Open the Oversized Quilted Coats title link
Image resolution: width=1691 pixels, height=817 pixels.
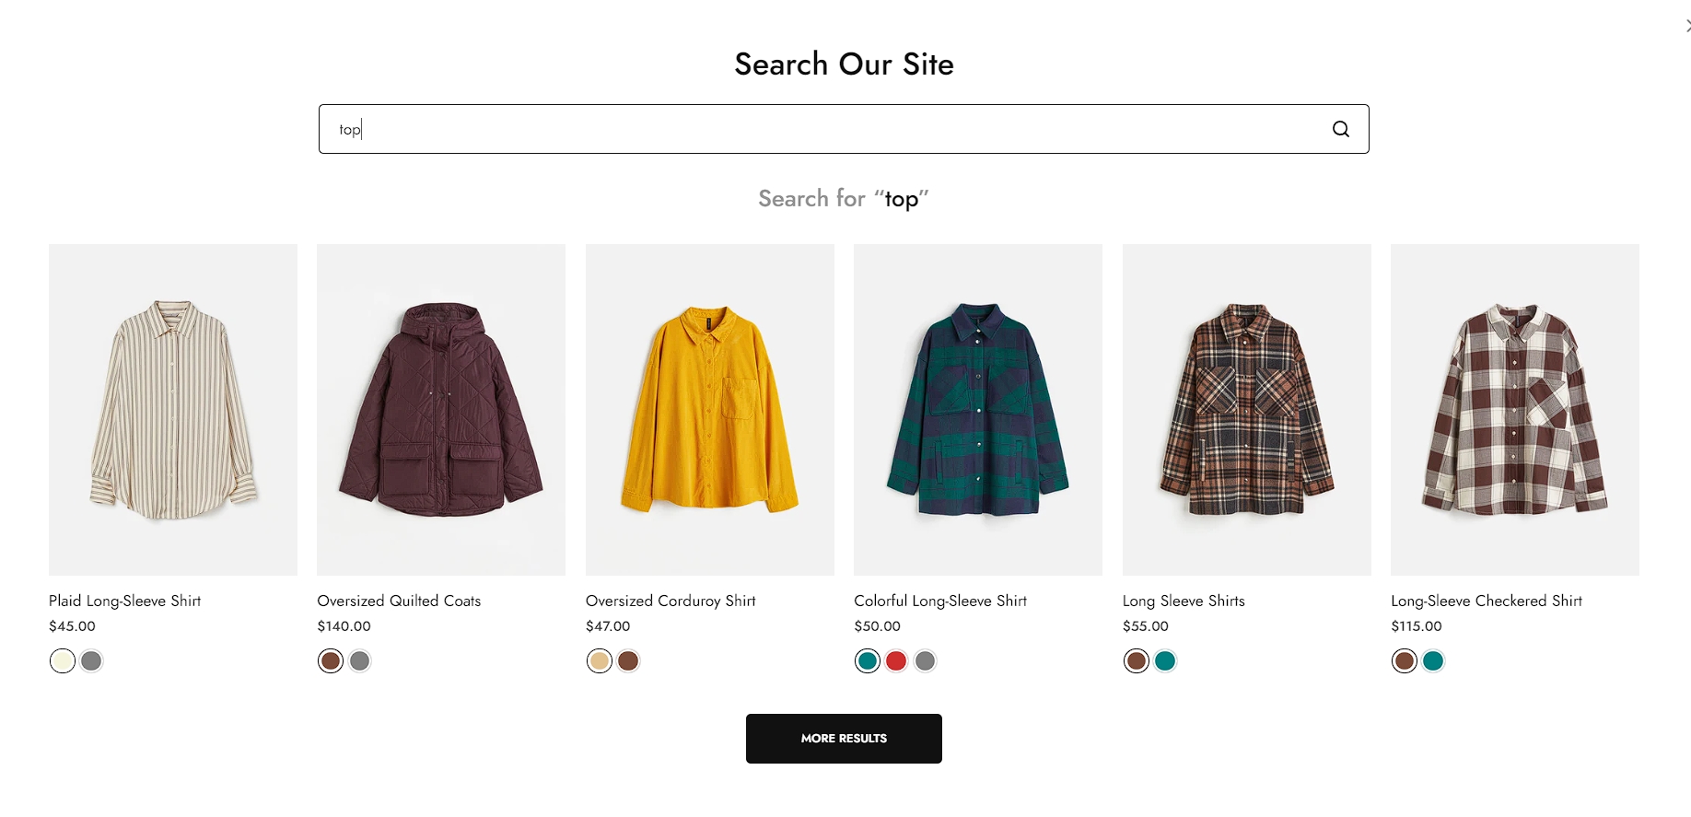click(399, 601)
